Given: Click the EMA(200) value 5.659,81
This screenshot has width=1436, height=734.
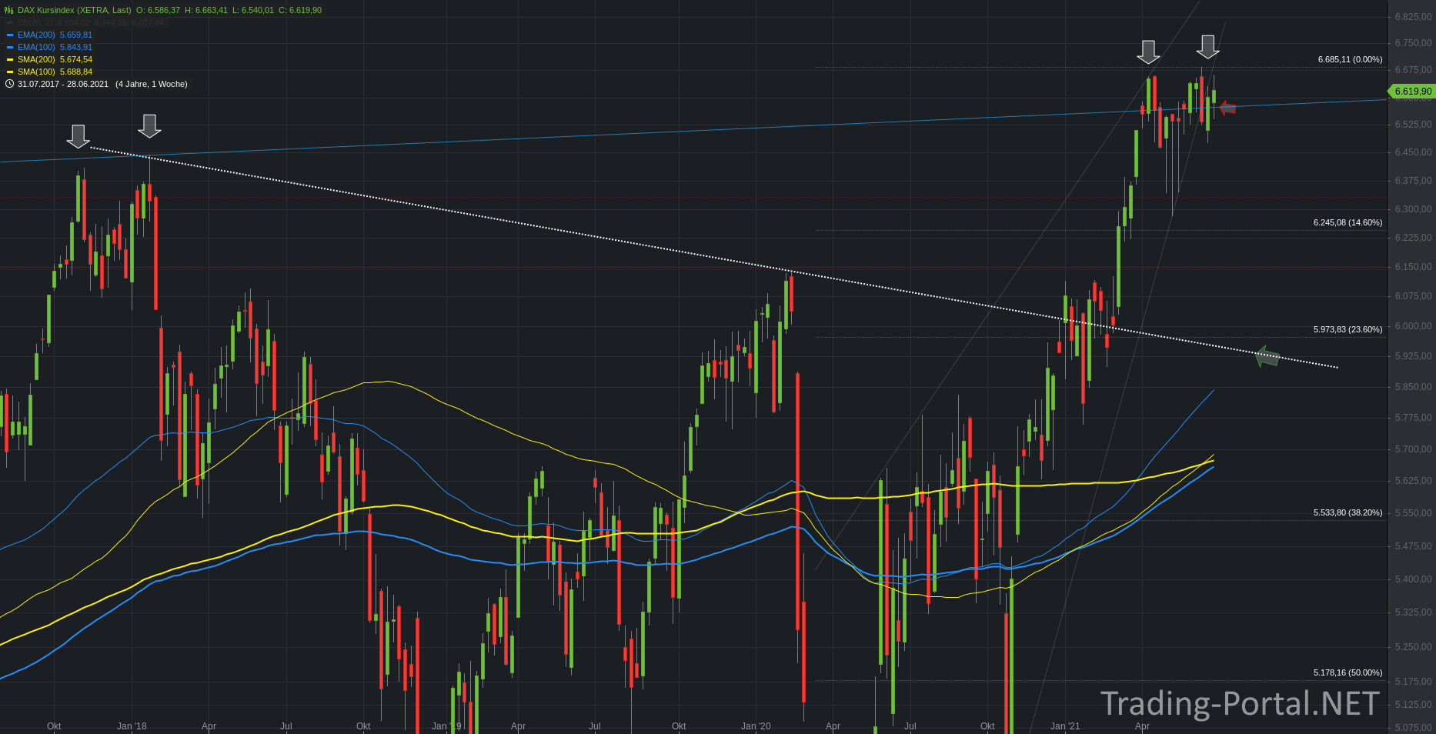Looking at the screenshot, I should point(76,35).
